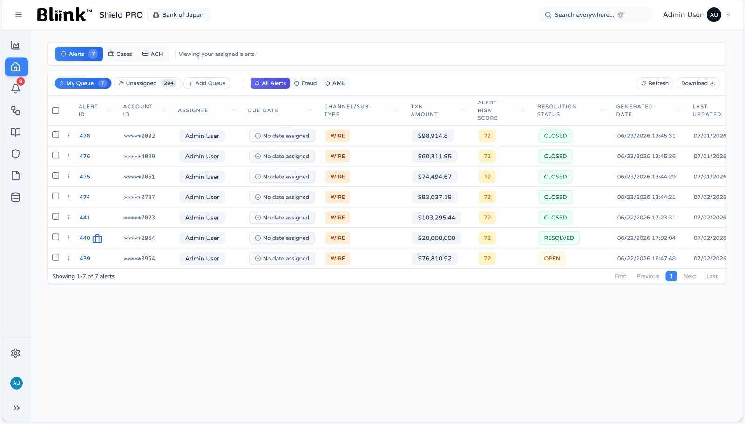Switch to the ACH tab
The width and height of the screenshot is (745, 424).
point(153,54)
